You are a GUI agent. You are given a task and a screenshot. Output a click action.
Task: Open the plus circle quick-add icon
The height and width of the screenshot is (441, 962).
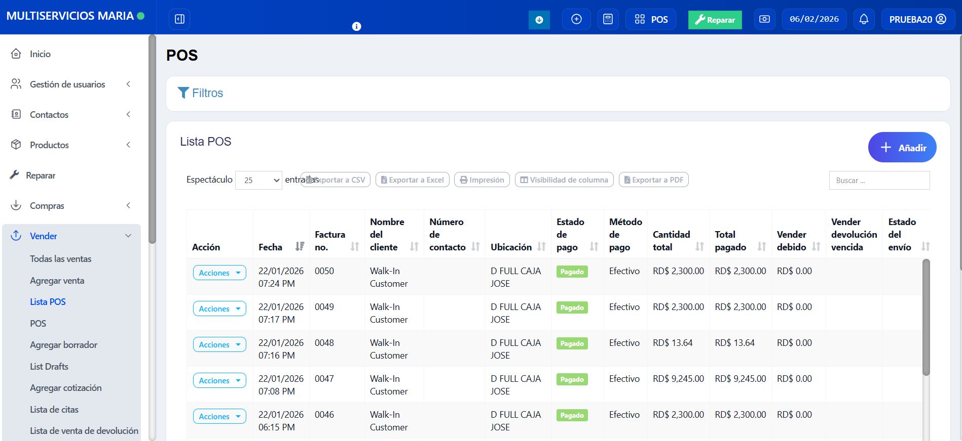click(x=576, y=19)
